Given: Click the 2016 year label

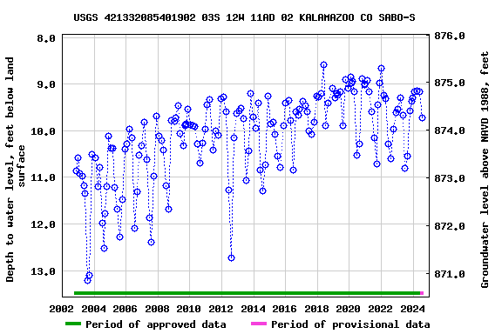Looking at the screenshot, I should 285,309.
